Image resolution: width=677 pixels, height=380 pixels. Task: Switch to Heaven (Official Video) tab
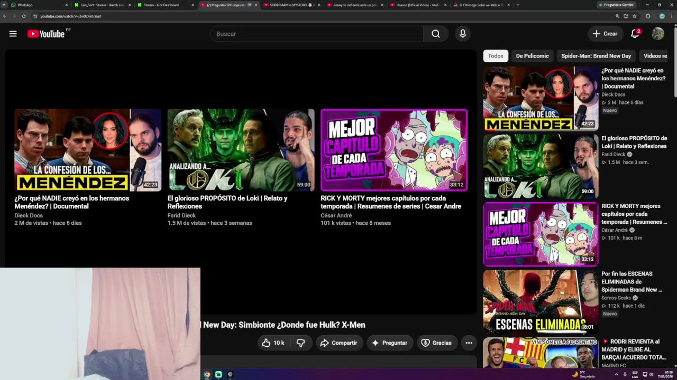tap(418, 5)
